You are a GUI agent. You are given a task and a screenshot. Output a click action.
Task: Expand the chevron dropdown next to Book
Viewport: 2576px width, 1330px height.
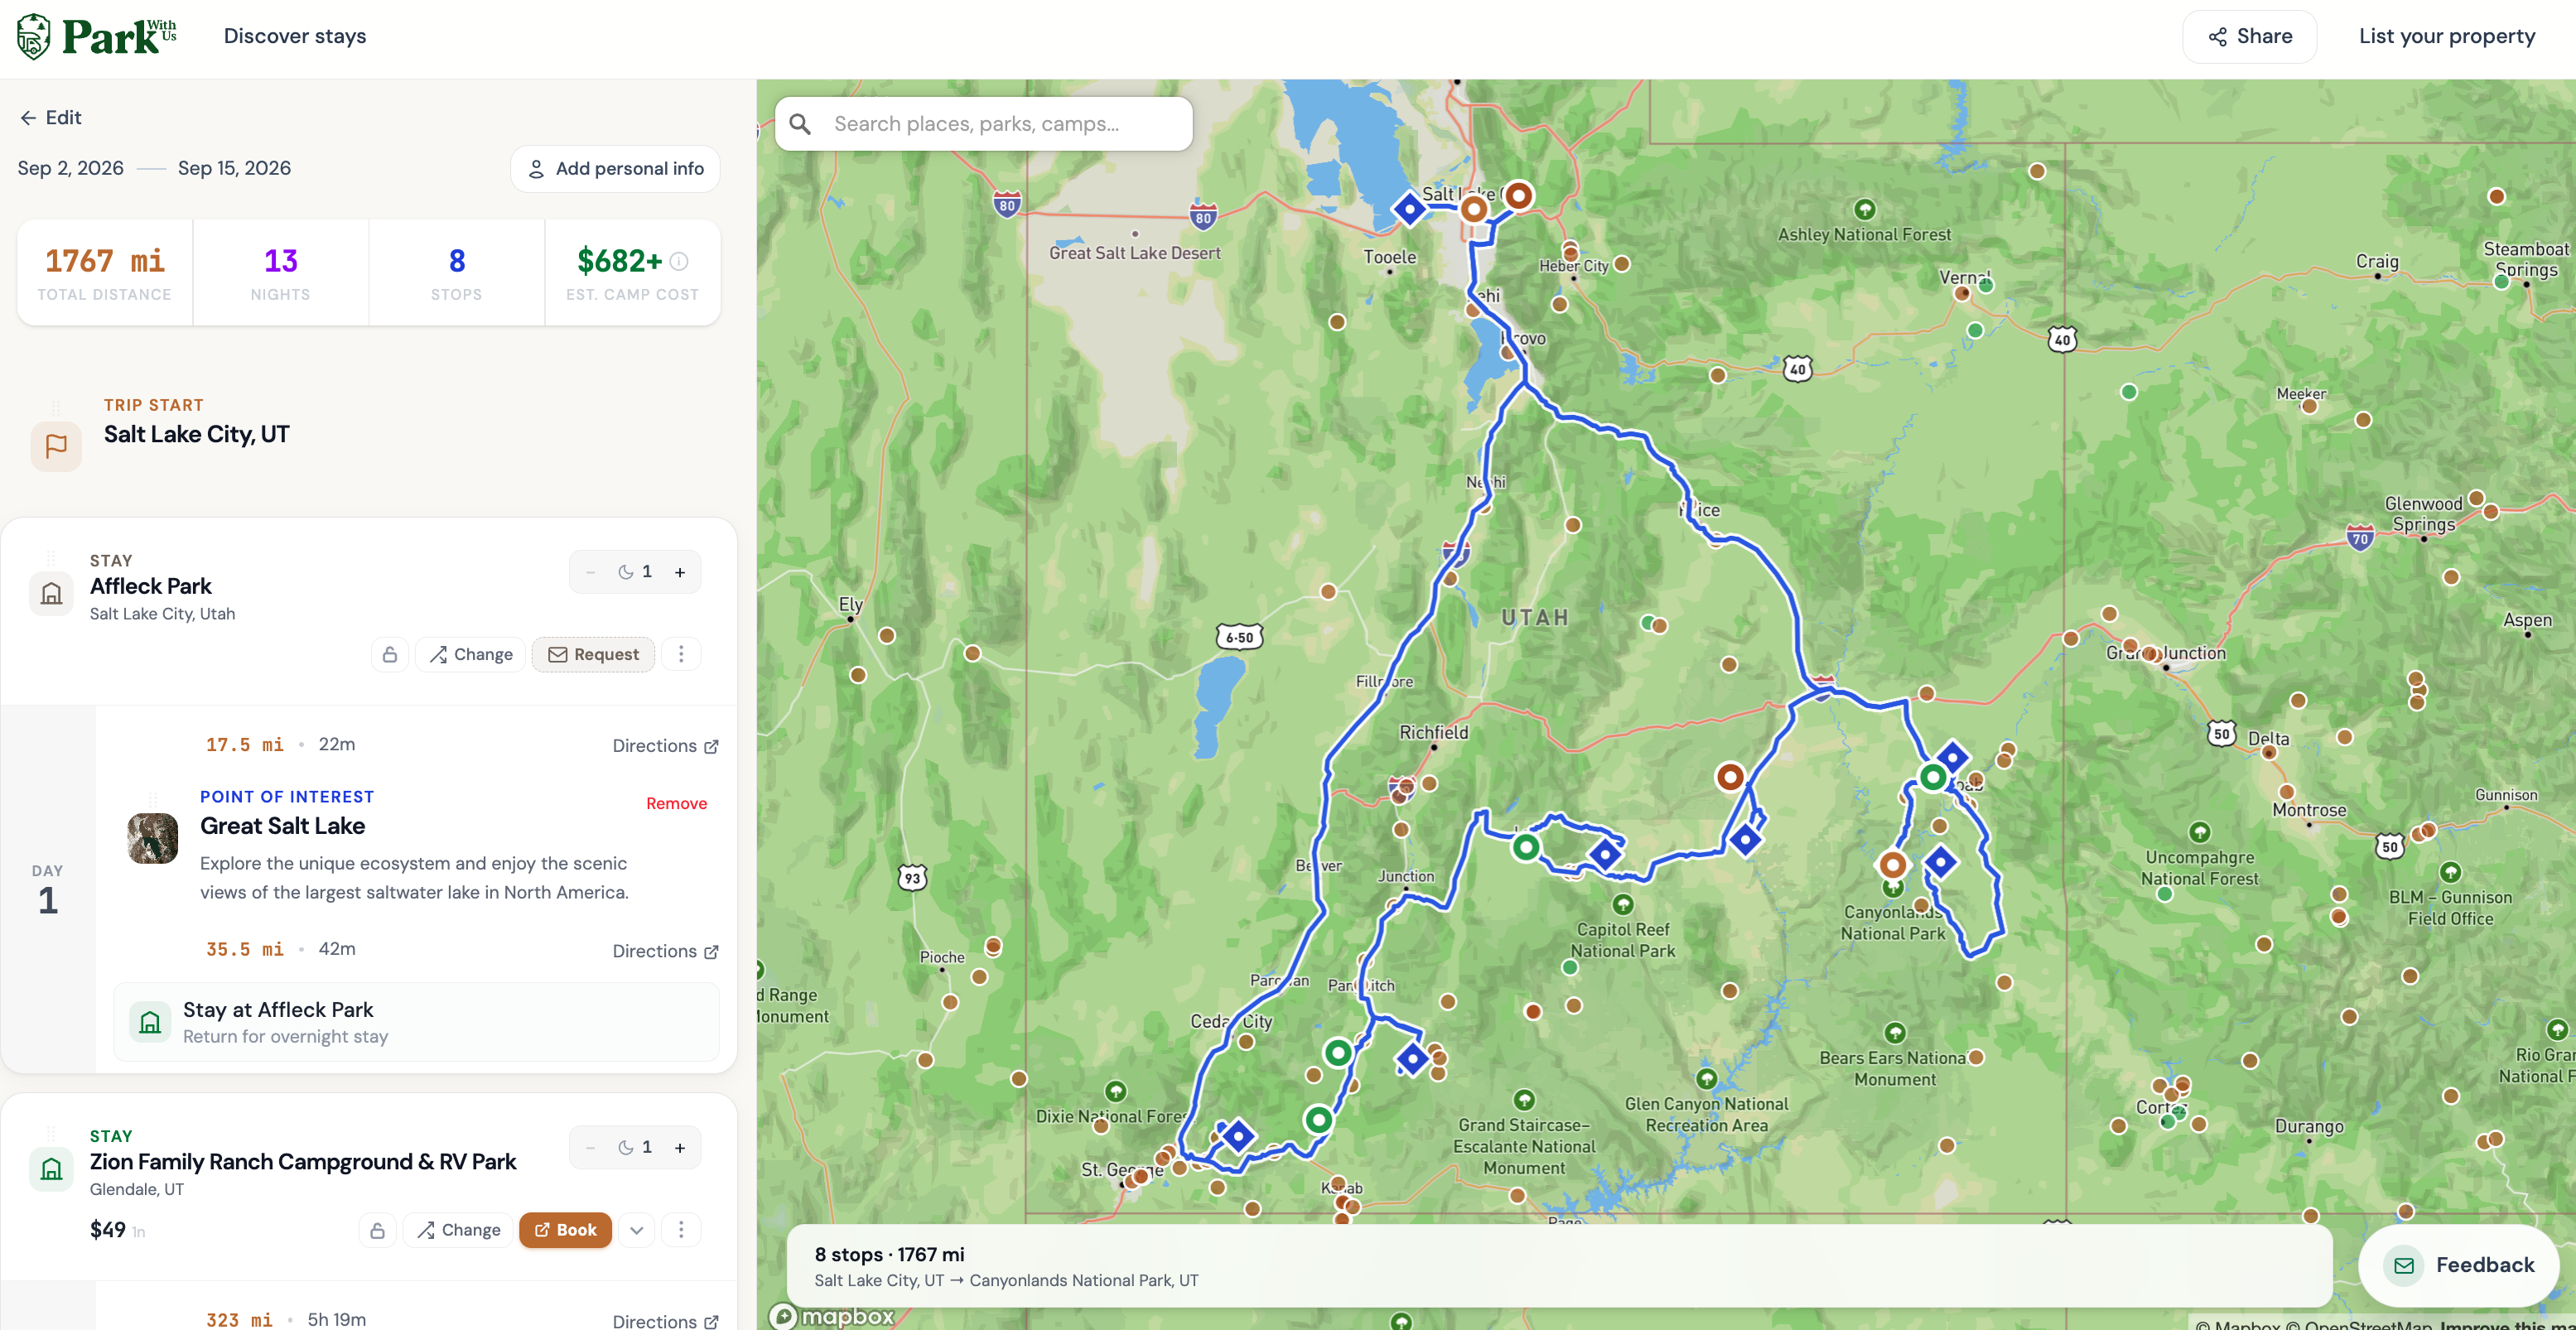pos(637,1230)
